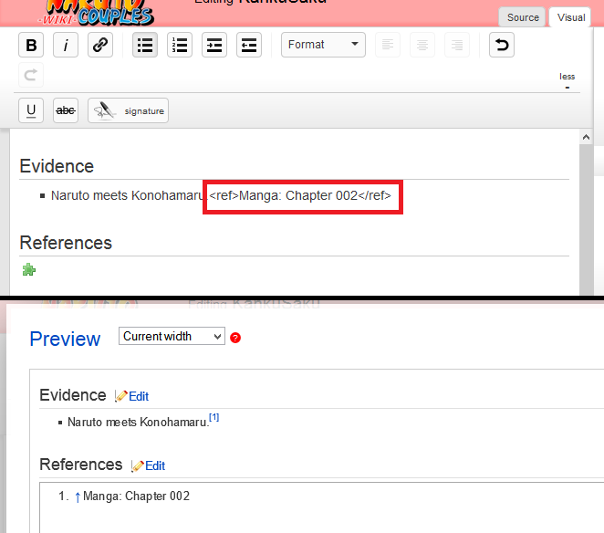This screenshot has width=604, height=533.
Task: Click the References heading in the editor
Action: [66, 243]
